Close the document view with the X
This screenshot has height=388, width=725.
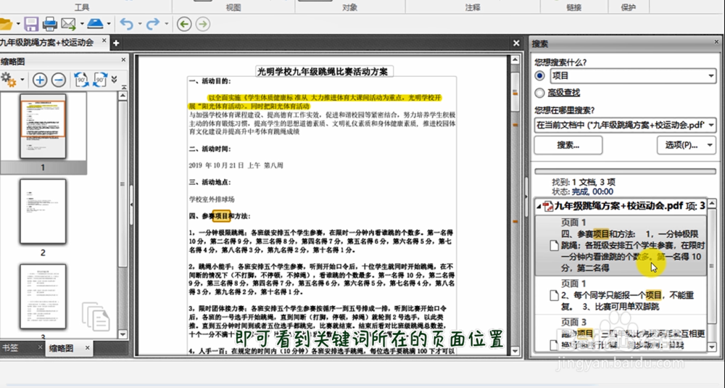[x=516, y=43]
